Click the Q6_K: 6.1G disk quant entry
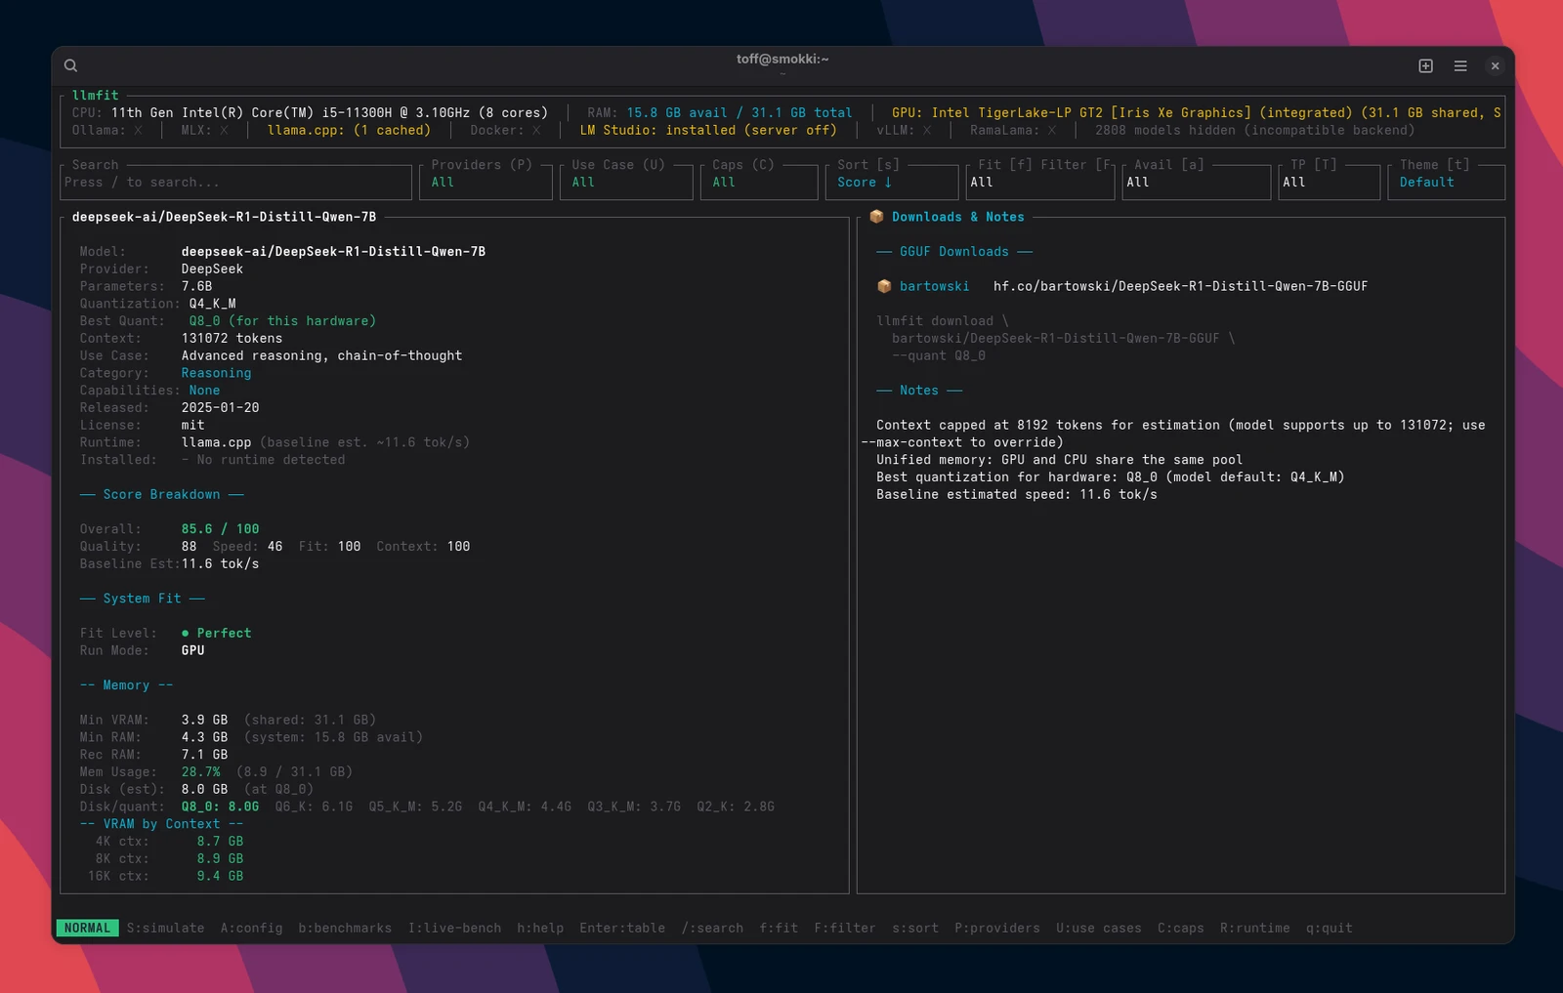 314,807
